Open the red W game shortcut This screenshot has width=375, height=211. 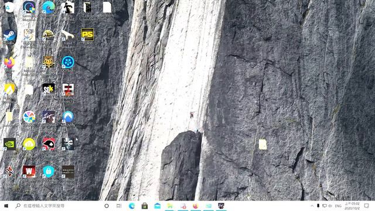[x=29, y=172]
